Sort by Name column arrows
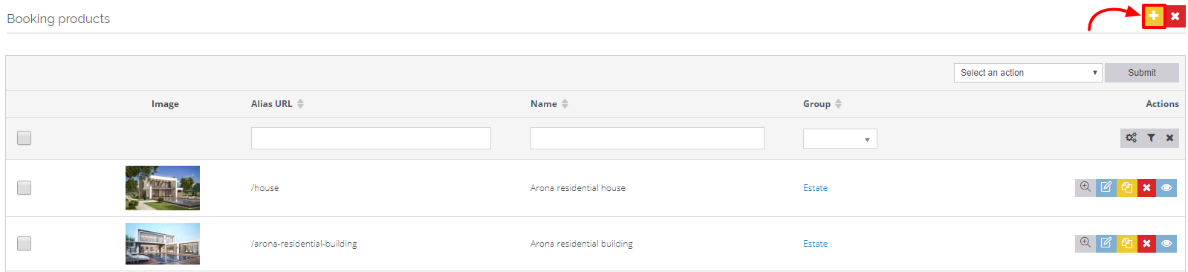1188x272 pixels. [x=565, y=104]
